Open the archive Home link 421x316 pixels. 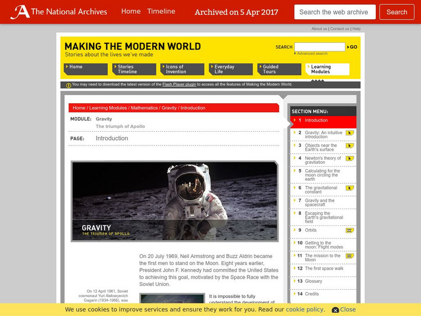tap(131, 11)
